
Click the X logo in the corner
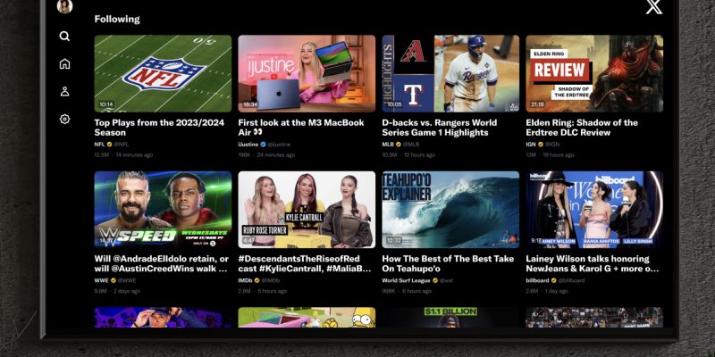click(654, 6)
